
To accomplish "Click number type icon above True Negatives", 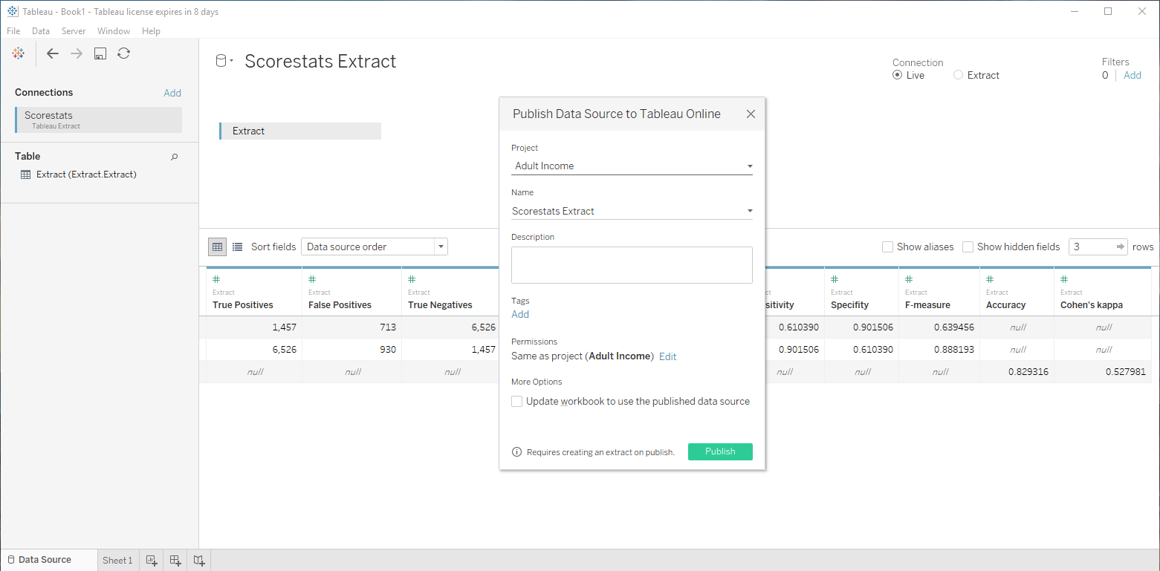I will (x=412, y=279).
